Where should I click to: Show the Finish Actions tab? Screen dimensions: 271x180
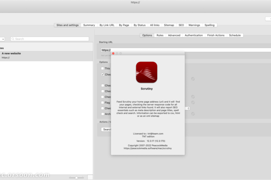click(216, 35)
